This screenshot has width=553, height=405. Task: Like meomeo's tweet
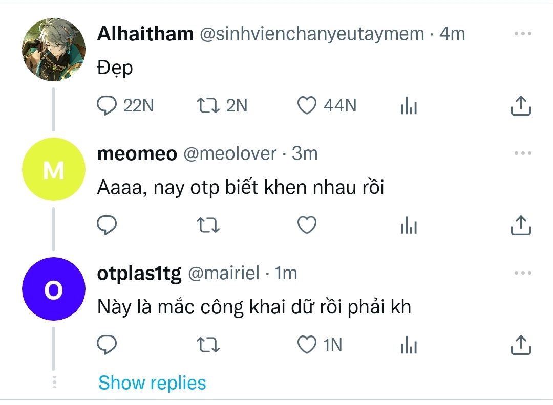tap(307, 225)
